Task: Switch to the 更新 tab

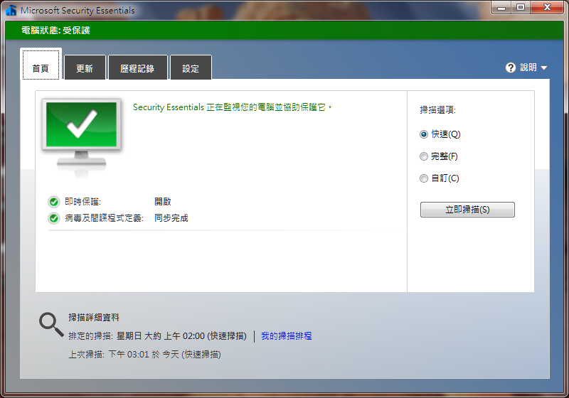Action: point(85,69)
